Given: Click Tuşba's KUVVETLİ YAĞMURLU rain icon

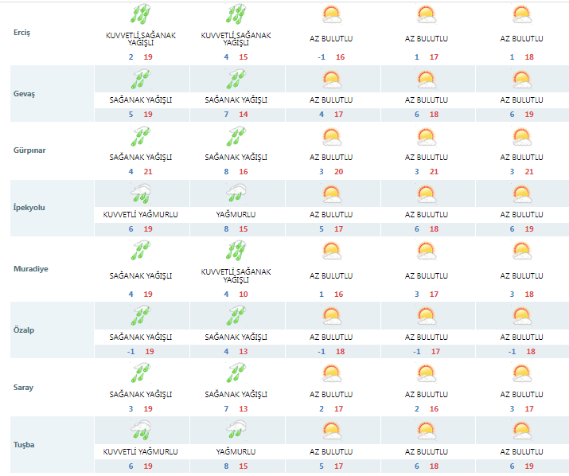Looking at the screenshot, I should 142,430.
